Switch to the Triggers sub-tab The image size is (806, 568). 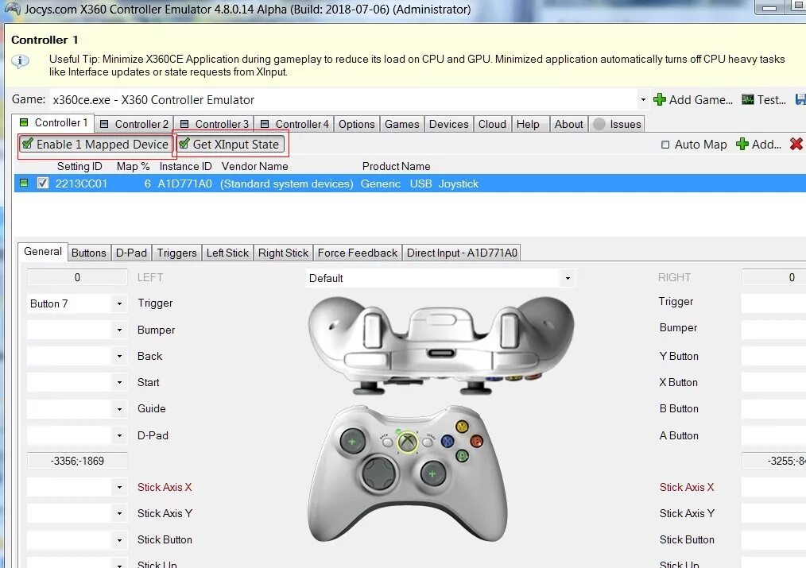coord(176,253)
